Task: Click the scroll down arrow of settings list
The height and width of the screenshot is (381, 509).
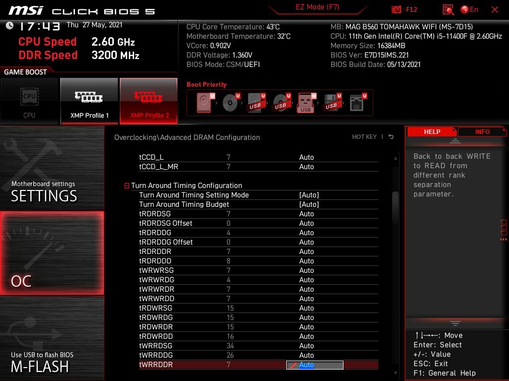Action: click(x=395, y=373)
